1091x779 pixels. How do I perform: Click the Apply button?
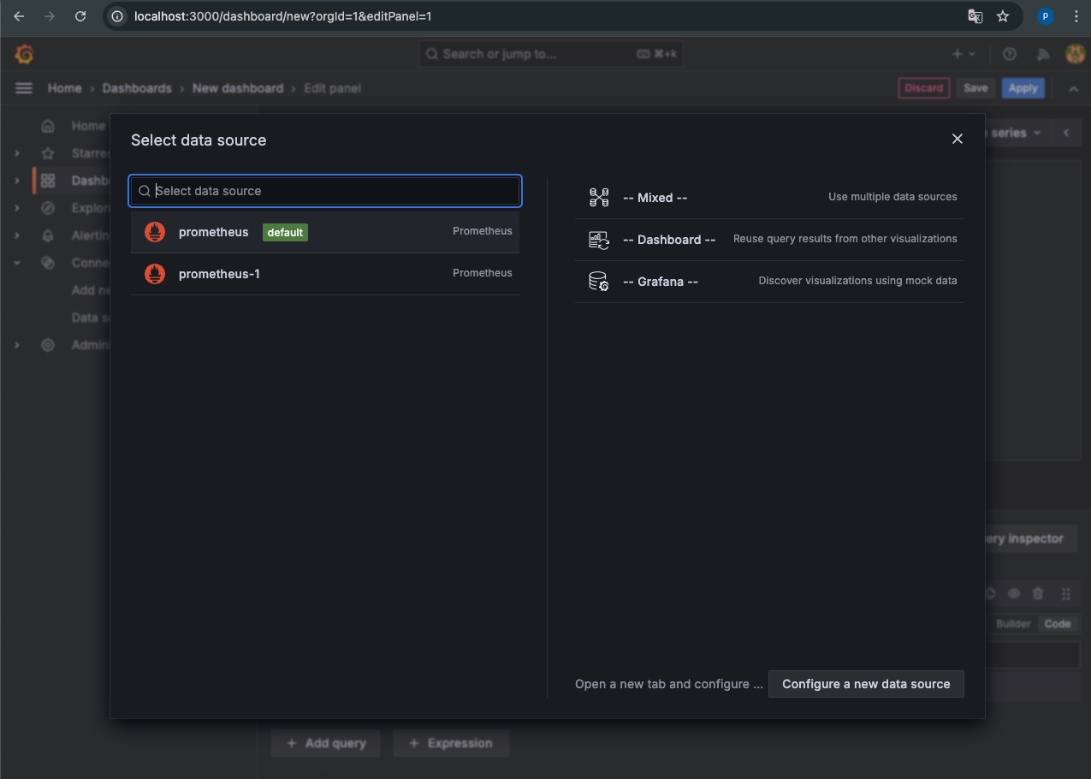[x=1023, y=88]
